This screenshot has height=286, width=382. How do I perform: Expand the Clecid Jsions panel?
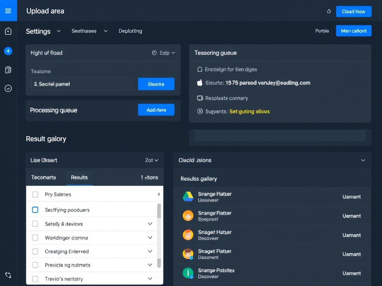(363, 160)
